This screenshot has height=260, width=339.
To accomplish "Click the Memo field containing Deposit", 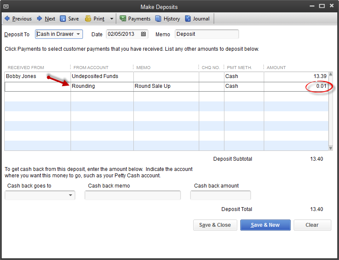I will click(206, 34).
